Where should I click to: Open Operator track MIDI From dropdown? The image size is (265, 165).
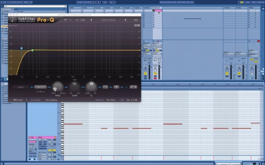pos(157,45)
